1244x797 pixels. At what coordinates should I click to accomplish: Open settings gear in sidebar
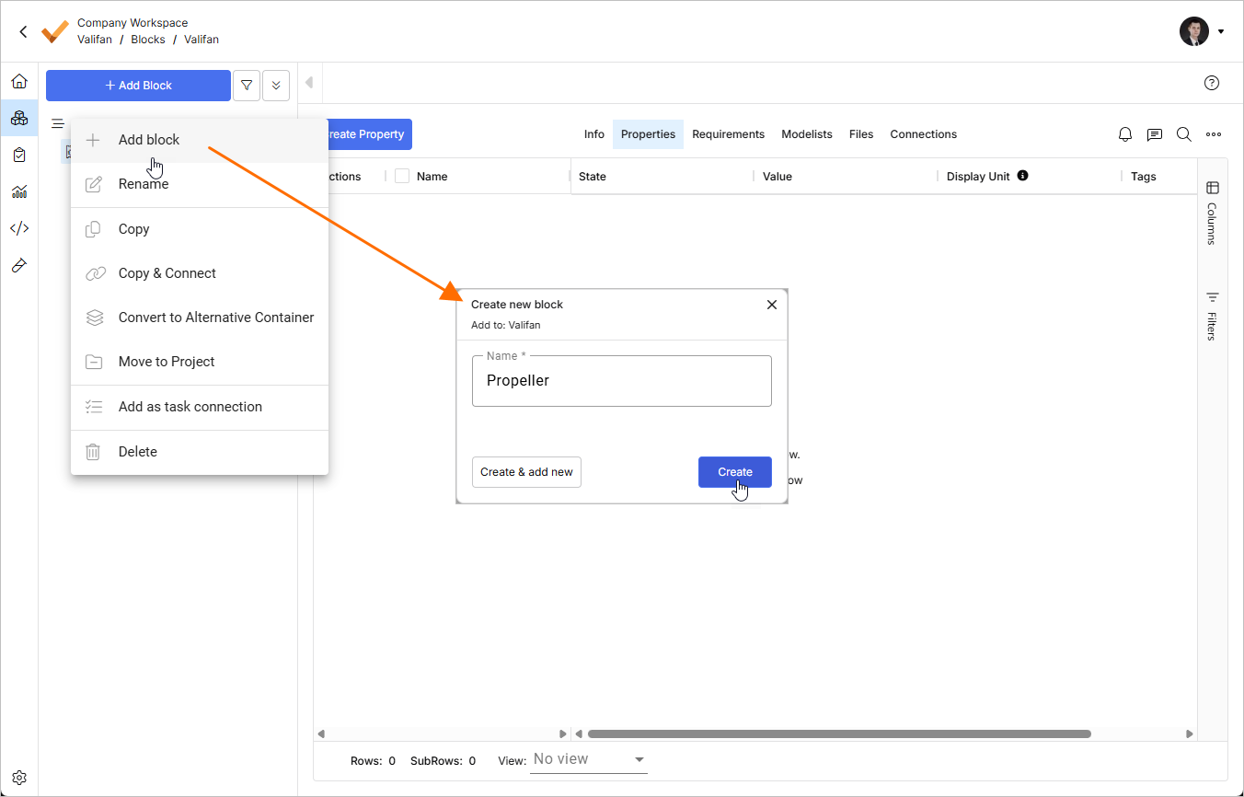19,778
